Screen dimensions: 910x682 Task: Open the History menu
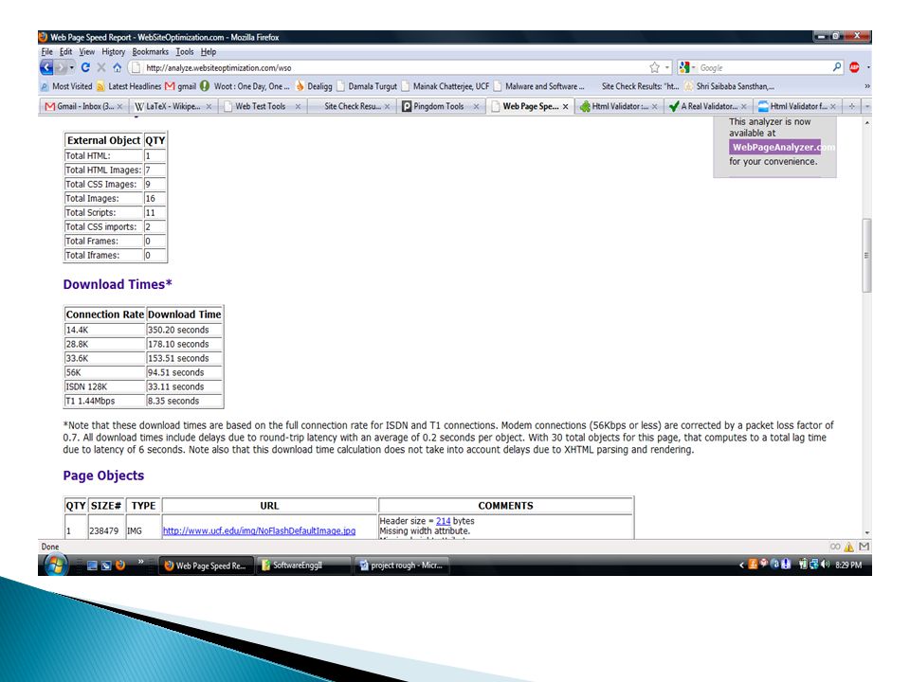pos(113,51)
